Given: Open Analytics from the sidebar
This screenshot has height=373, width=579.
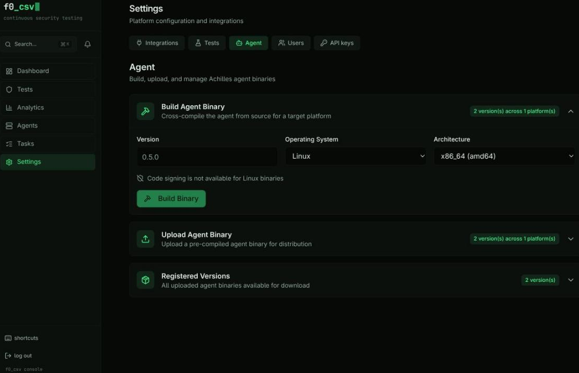Looking at the screenshot, I should pyautogui.click(x=48, y=108).
